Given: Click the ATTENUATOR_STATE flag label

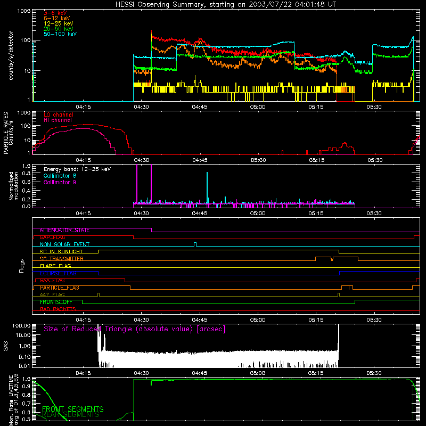Looking at the screenshot, I should pyautogui.click(x=64, y=231).
